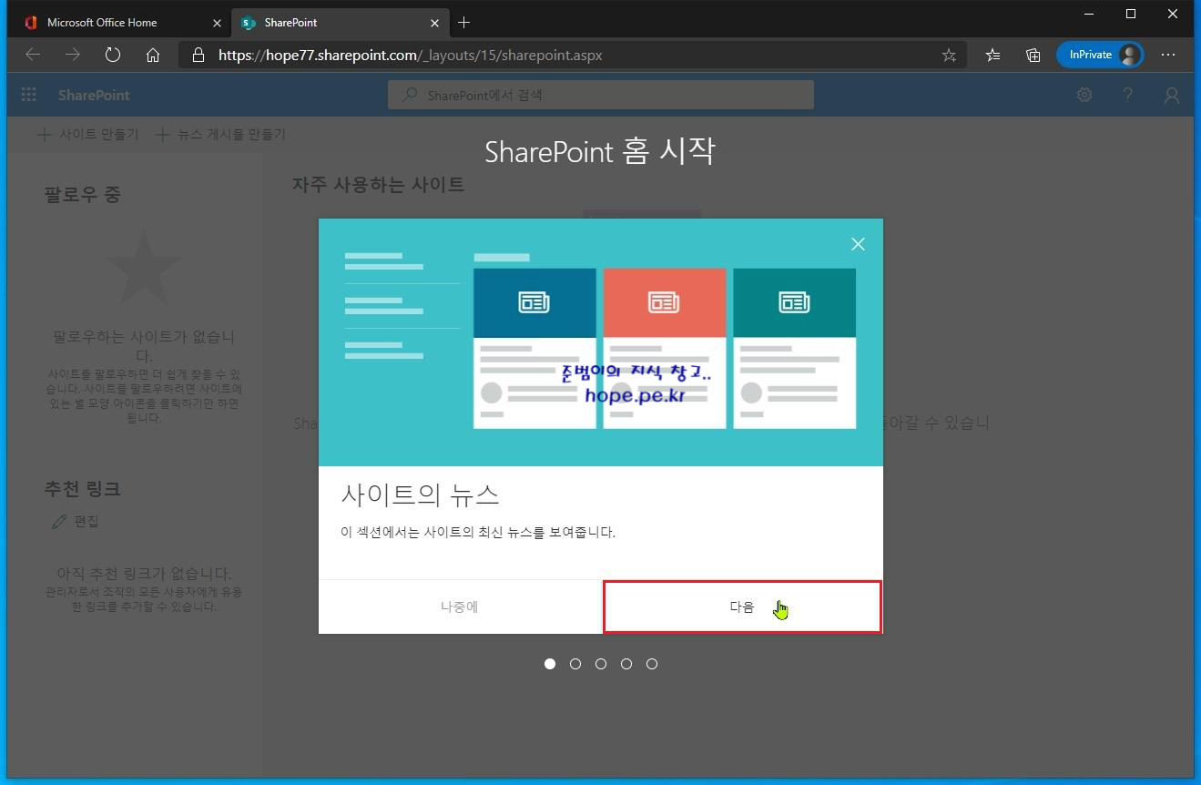Click the address bar URL
1201x785 pixels.
410,55
